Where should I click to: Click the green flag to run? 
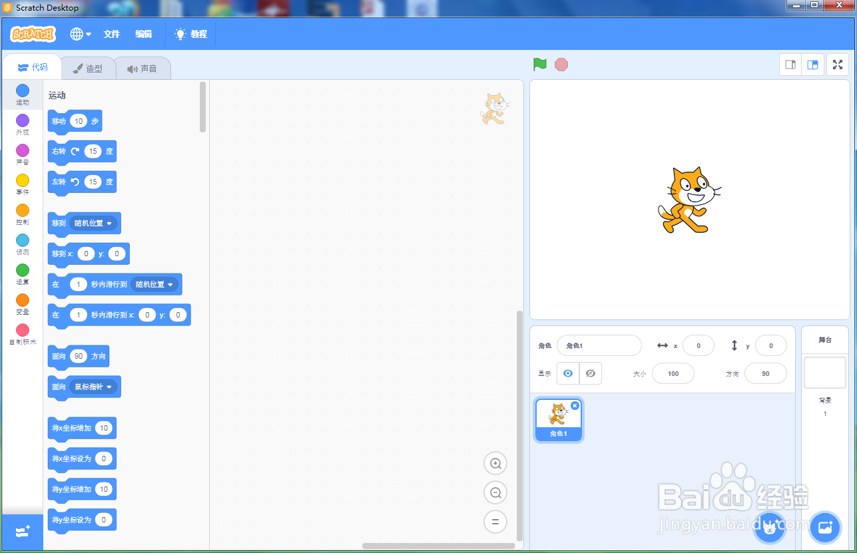[540, 65]
